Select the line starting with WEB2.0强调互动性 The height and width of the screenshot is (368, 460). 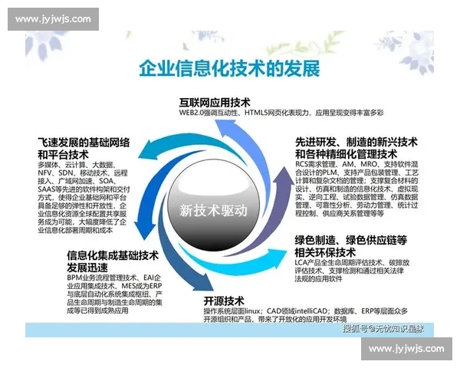tap(281, 113)
